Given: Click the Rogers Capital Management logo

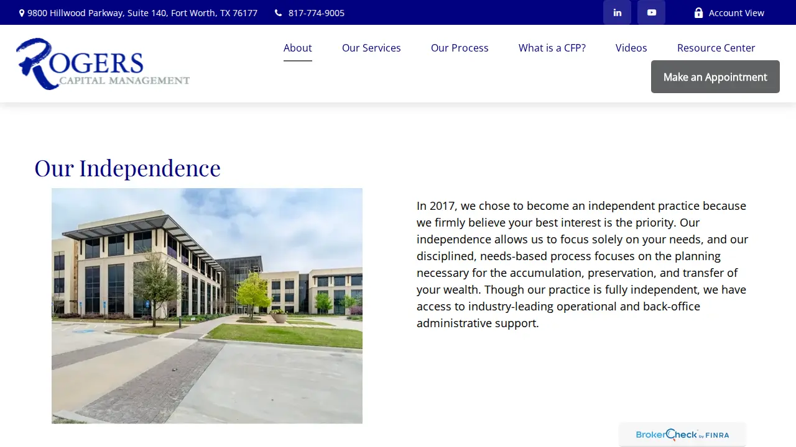Looking at the screenshot, I should tap(103, 64).
